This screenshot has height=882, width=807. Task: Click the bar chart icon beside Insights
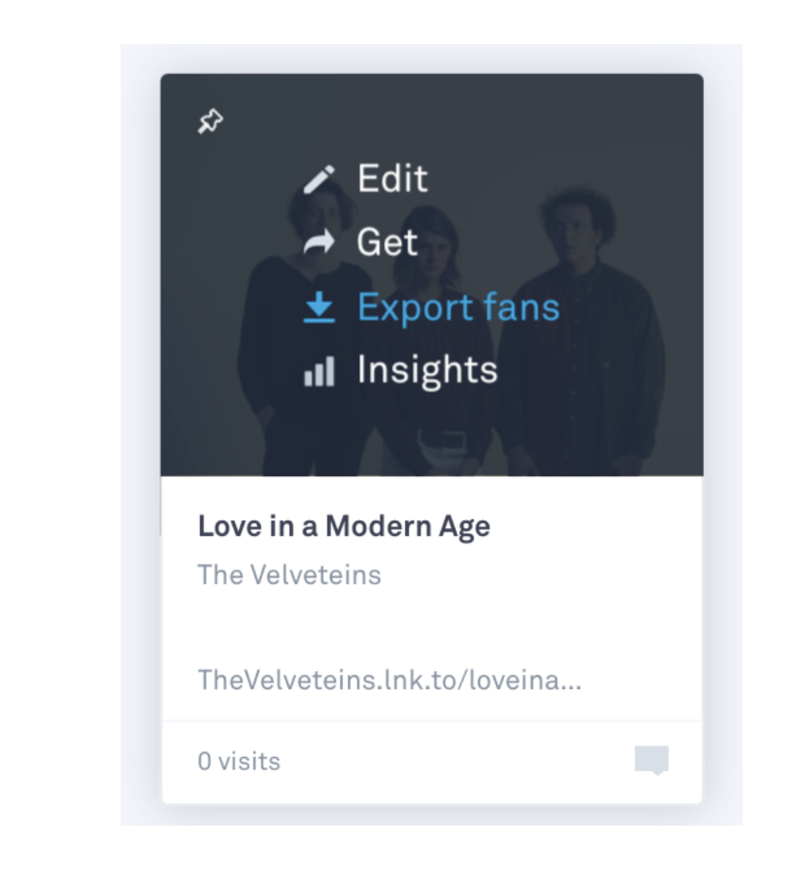pos(319,371)
